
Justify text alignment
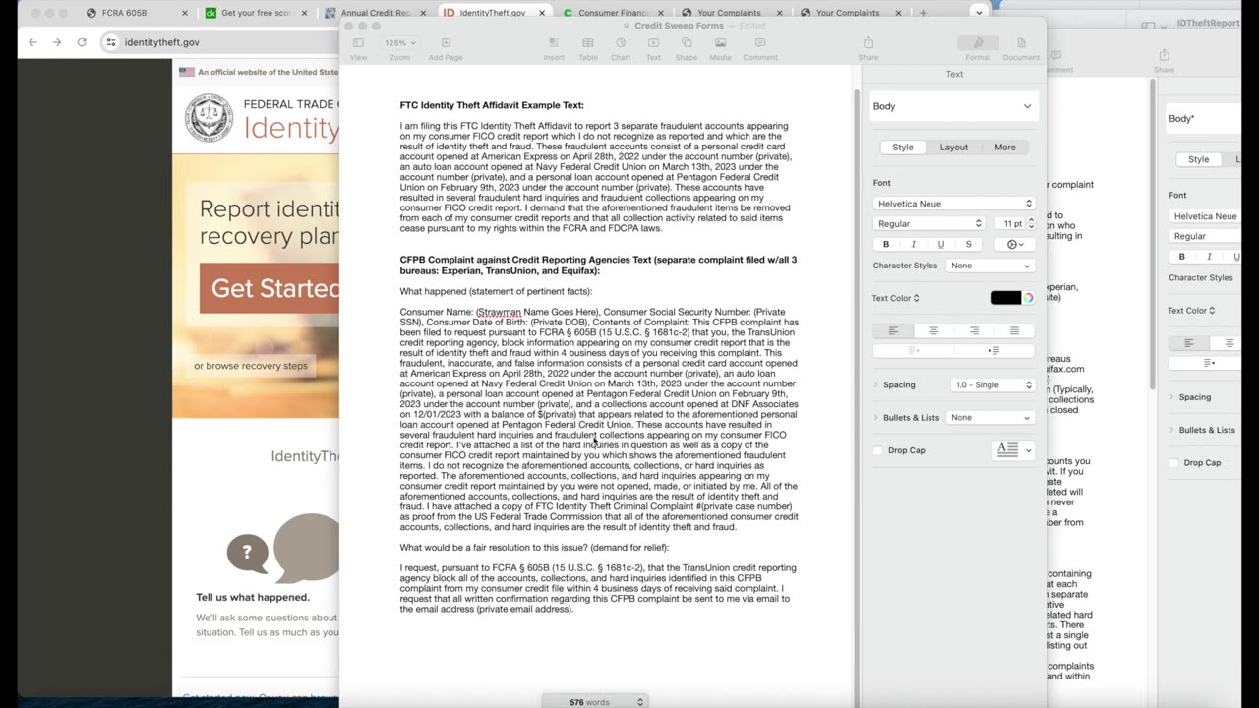pos(1015,330)
